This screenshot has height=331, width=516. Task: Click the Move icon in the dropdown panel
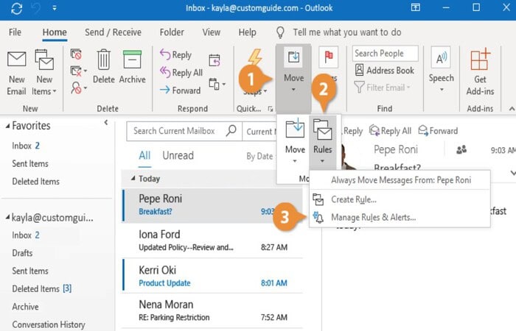(x=295, y=141)
